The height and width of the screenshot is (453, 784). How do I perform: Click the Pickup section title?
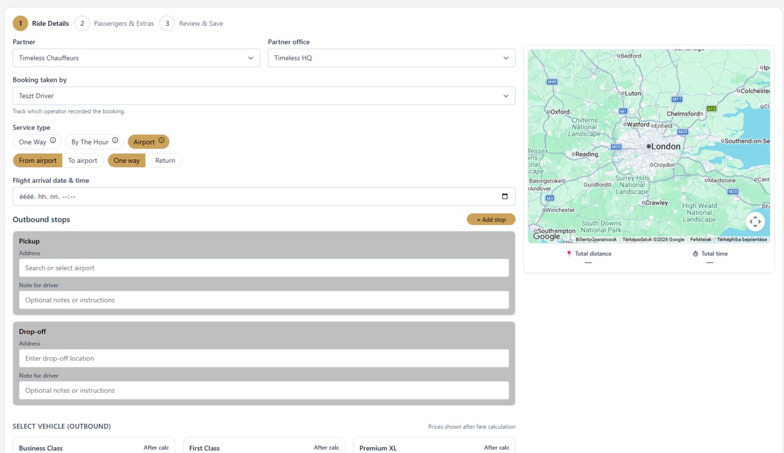pos(29,241)
